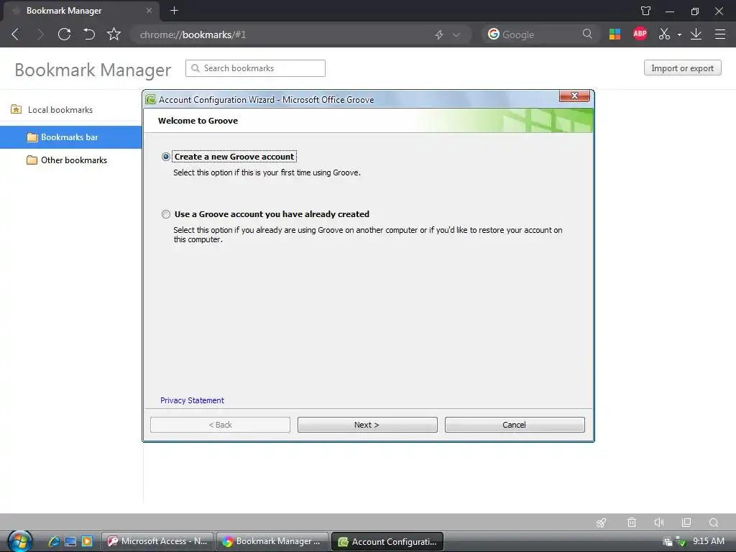Click the 9:15 AM system clock
Screen dimensions: 736x552
(x=708, y=541)
